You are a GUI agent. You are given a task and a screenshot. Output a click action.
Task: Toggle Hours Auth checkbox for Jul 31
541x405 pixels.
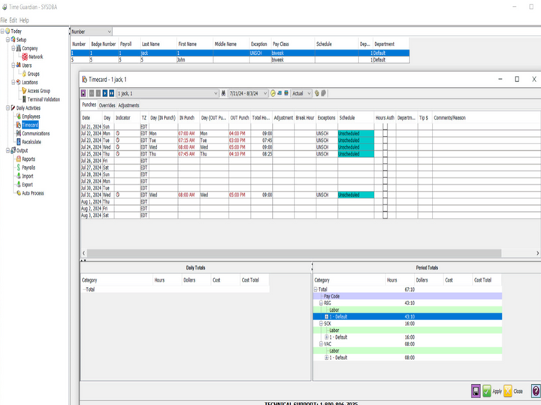[385, 195]
